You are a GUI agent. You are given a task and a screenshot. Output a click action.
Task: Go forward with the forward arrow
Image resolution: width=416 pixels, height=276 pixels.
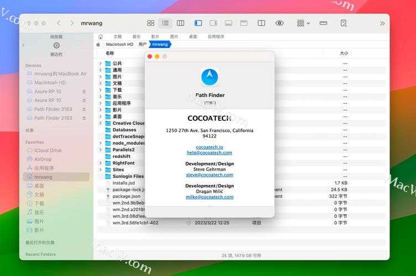[72, 23]
